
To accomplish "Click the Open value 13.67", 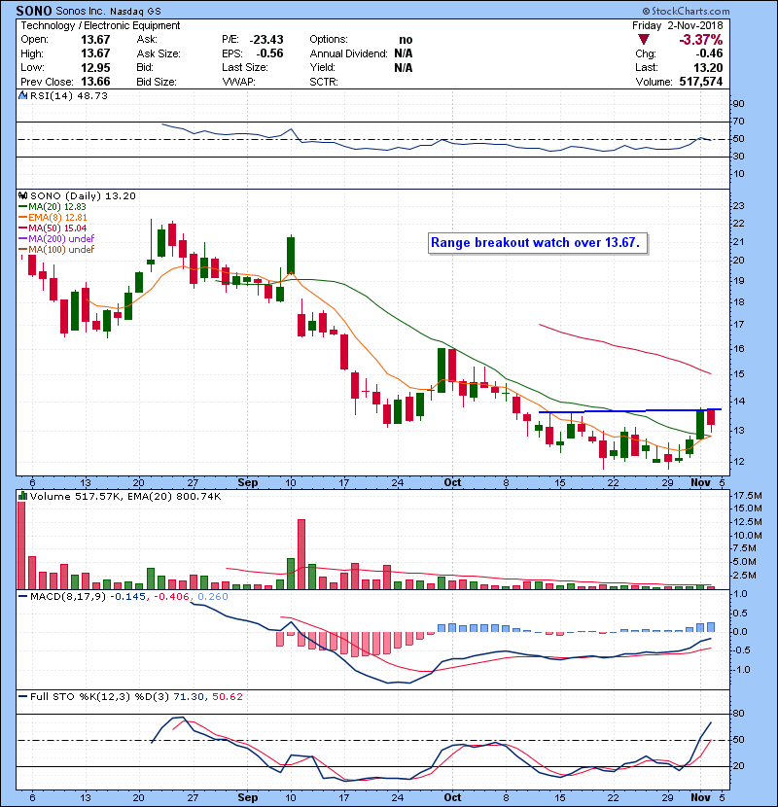I will coord(95,40).
